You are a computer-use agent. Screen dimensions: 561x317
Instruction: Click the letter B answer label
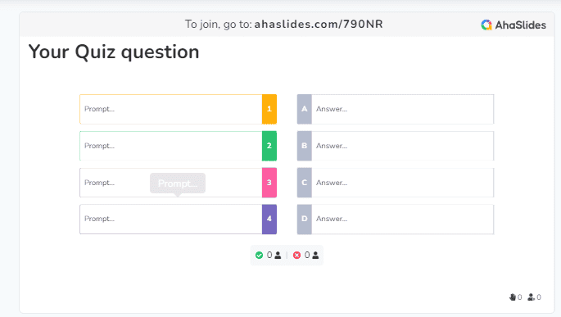click(x=305, y=146)
